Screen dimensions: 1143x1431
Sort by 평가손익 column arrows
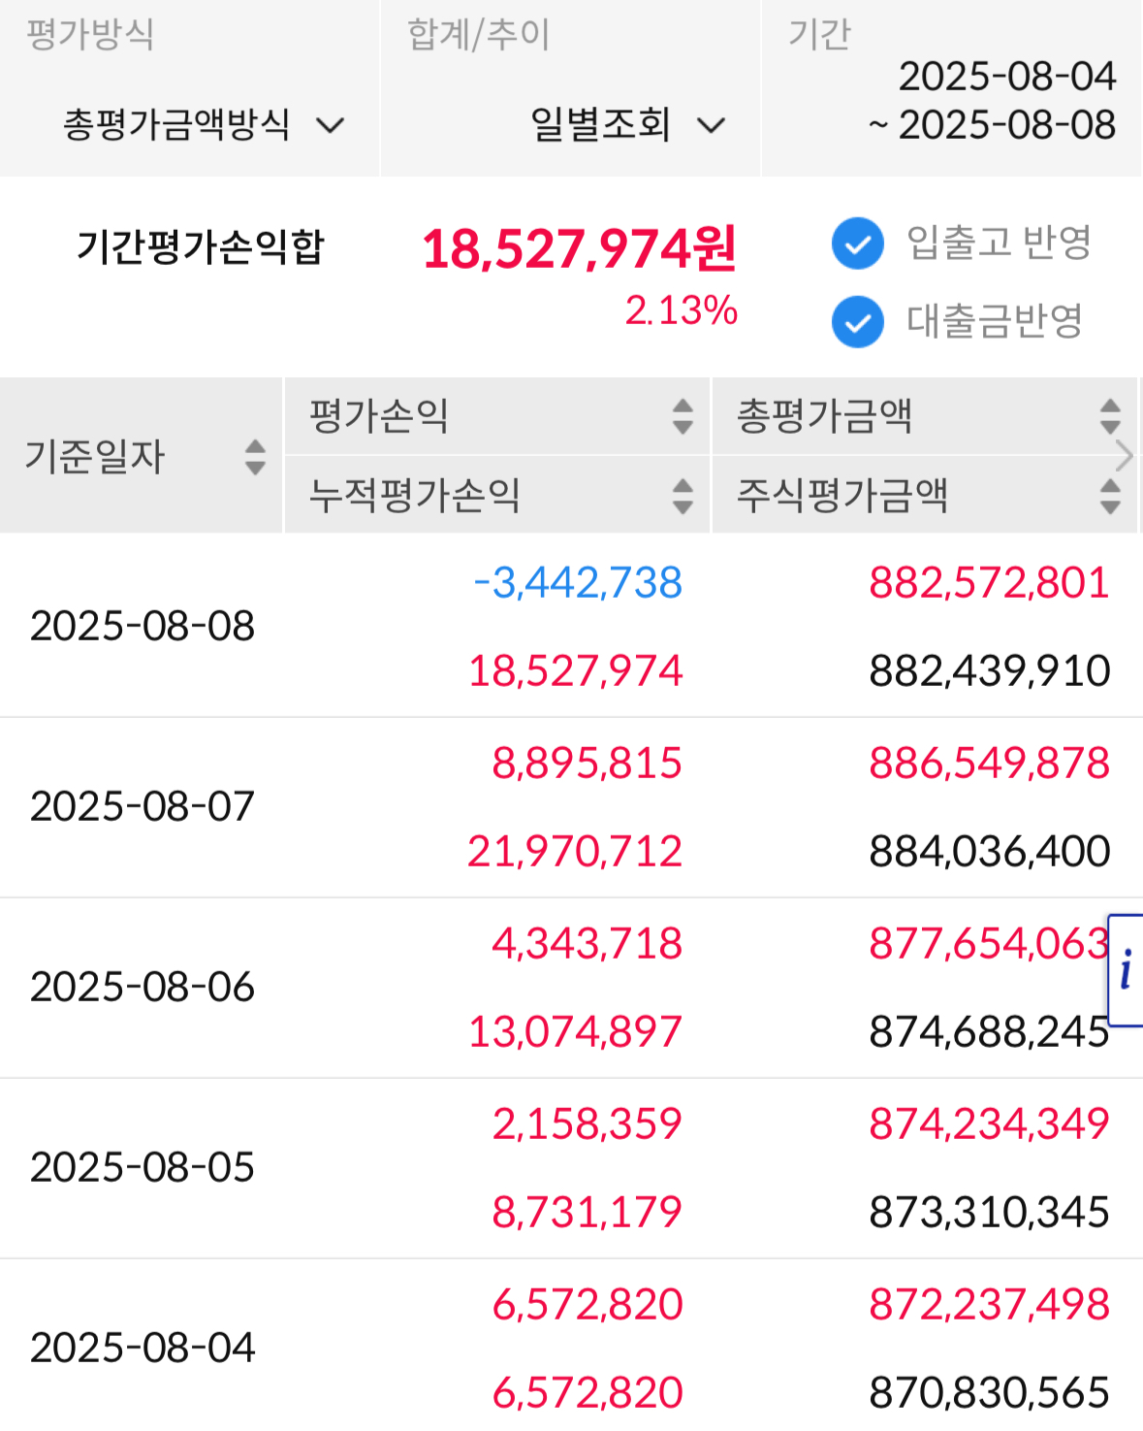683,416
